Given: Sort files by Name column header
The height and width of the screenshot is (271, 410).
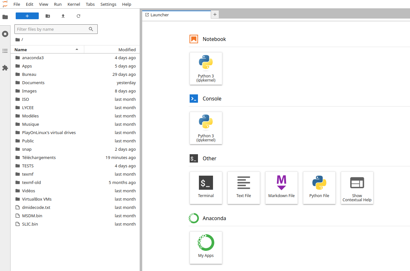Looking at the screenshot, I should (x=47, y=50).
